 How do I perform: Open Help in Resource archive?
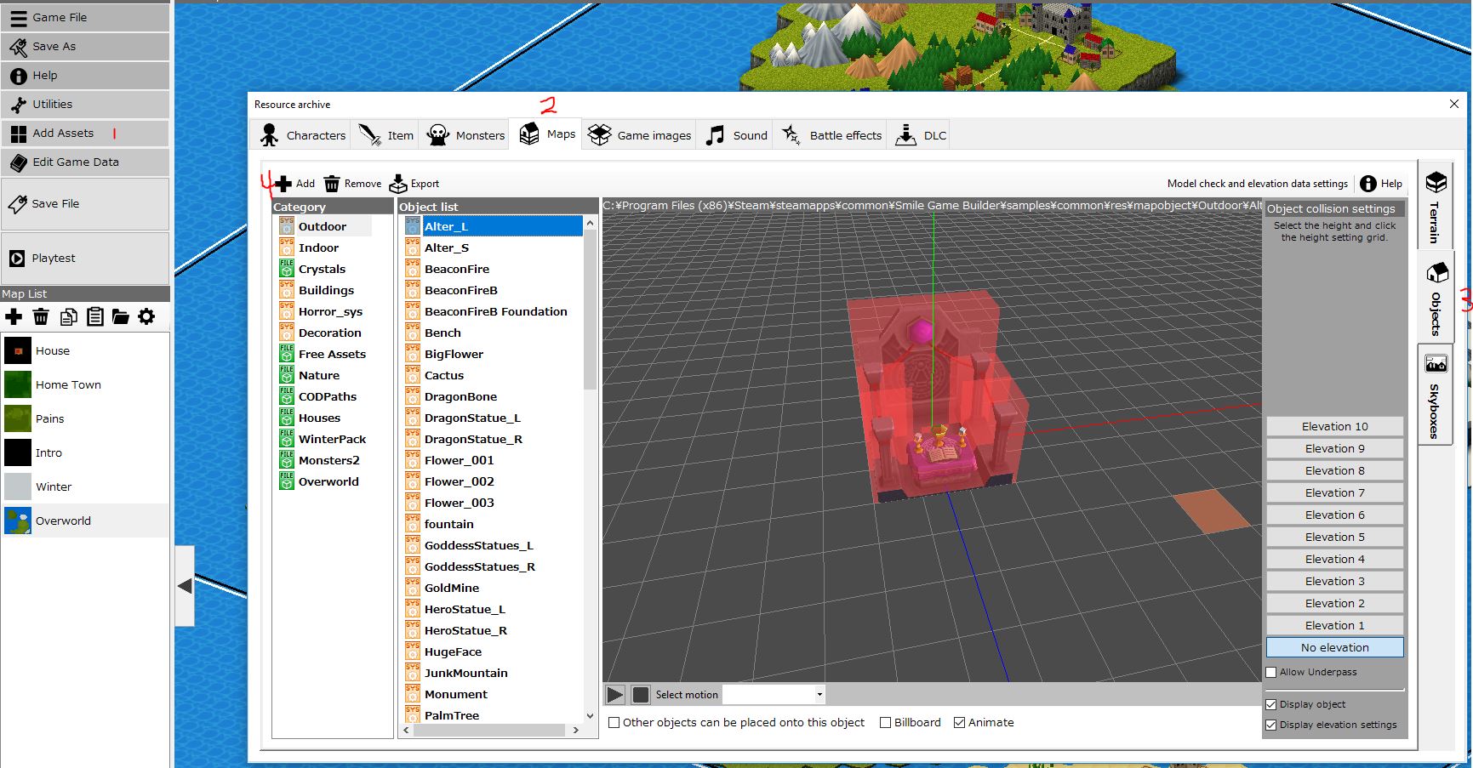[1380, 184]
